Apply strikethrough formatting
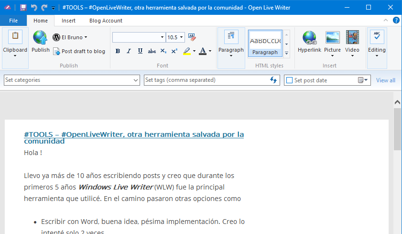Viewport: 402px width, 234px height. (x=152, y=51)
